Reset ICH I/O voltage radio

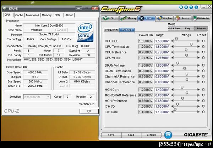click(203, 106)
